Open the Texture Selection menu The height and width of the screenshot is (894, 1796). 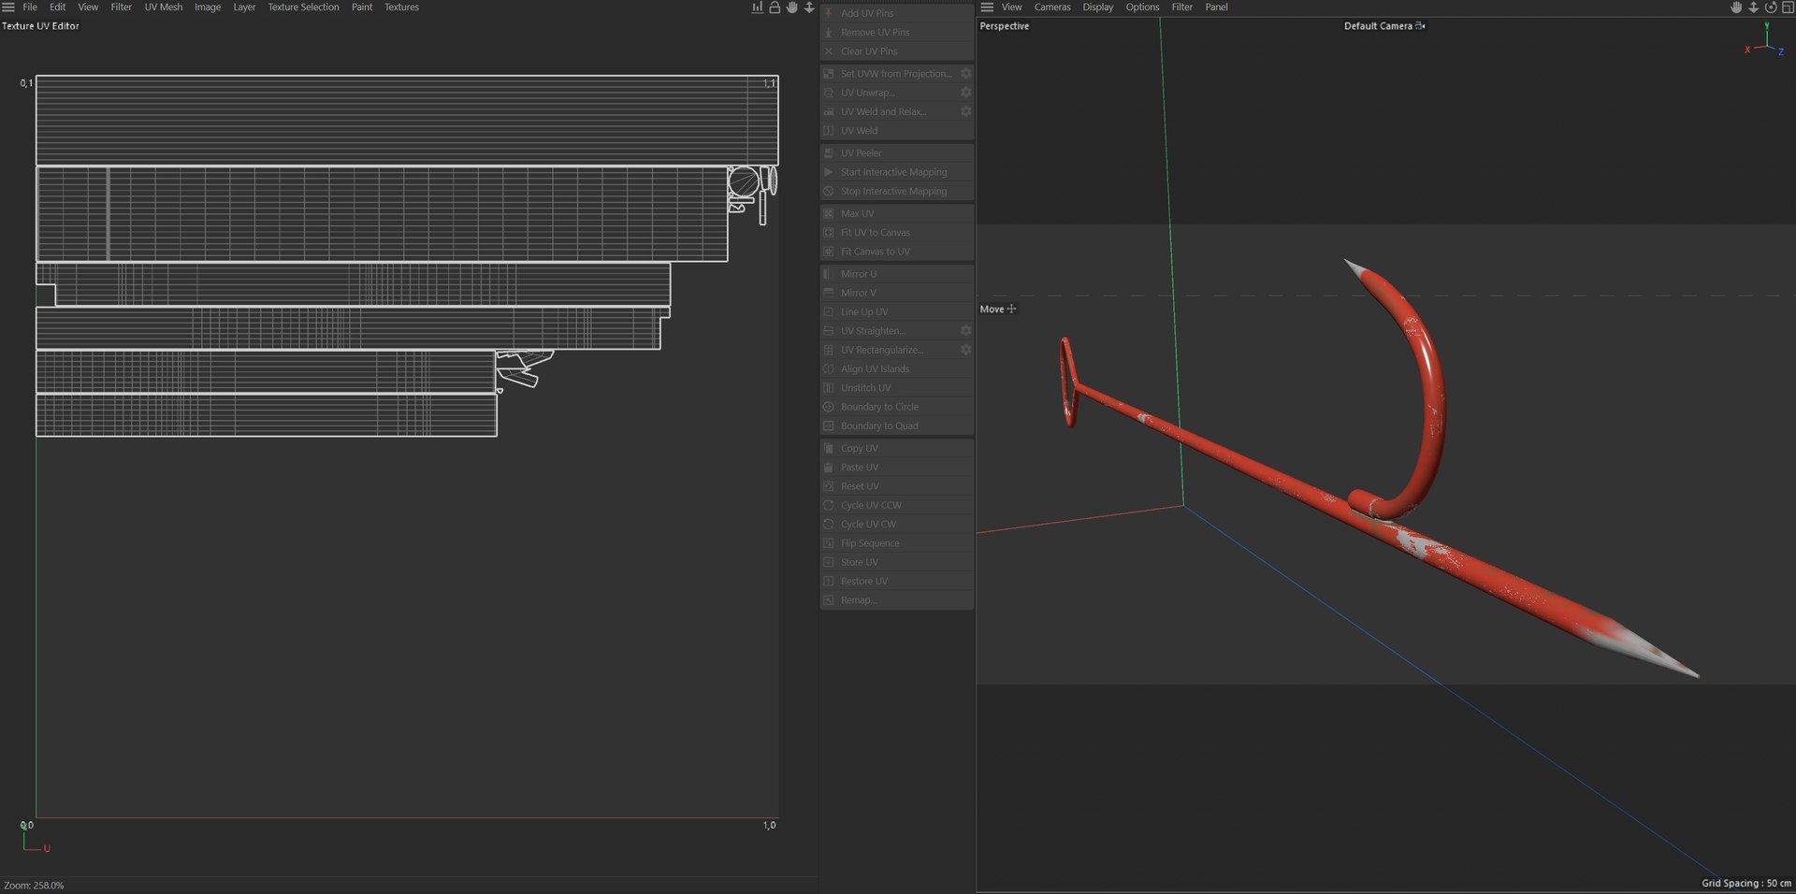(303, 7)
